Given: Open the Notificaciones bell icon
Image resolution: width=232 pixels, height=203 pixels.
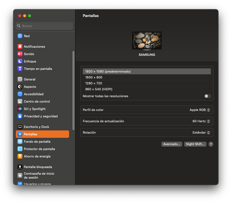Looking at the screenshot, I should pyautogui.click(x=20, y=47).
